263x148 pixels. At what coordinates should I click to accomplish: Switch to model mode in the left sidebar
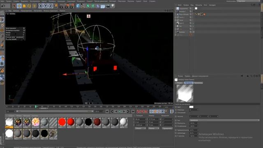(x=2, y=19)
